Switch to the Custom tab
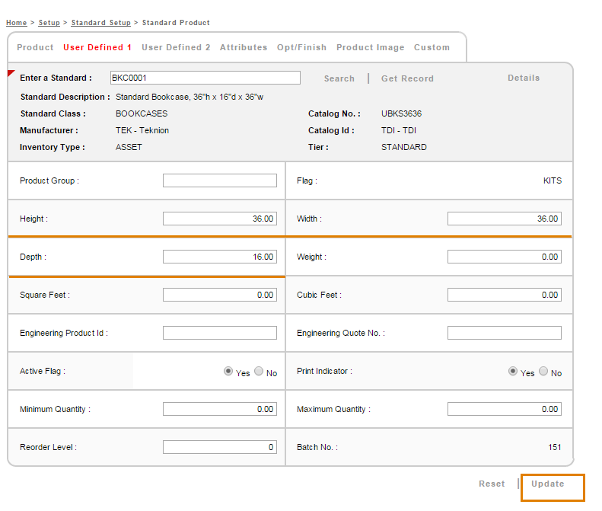602x511 pixels. (432, 47)
